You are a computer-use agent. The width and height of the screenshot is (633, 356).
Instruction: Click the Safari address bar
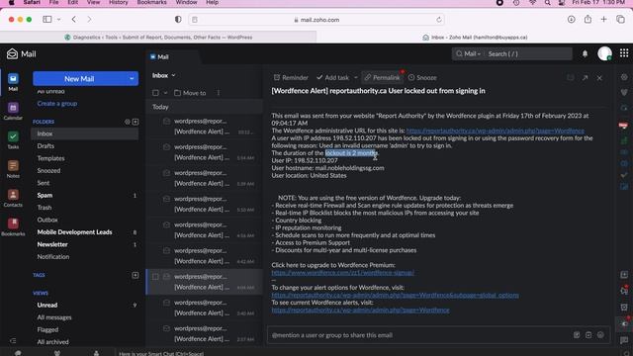[316, 20]
